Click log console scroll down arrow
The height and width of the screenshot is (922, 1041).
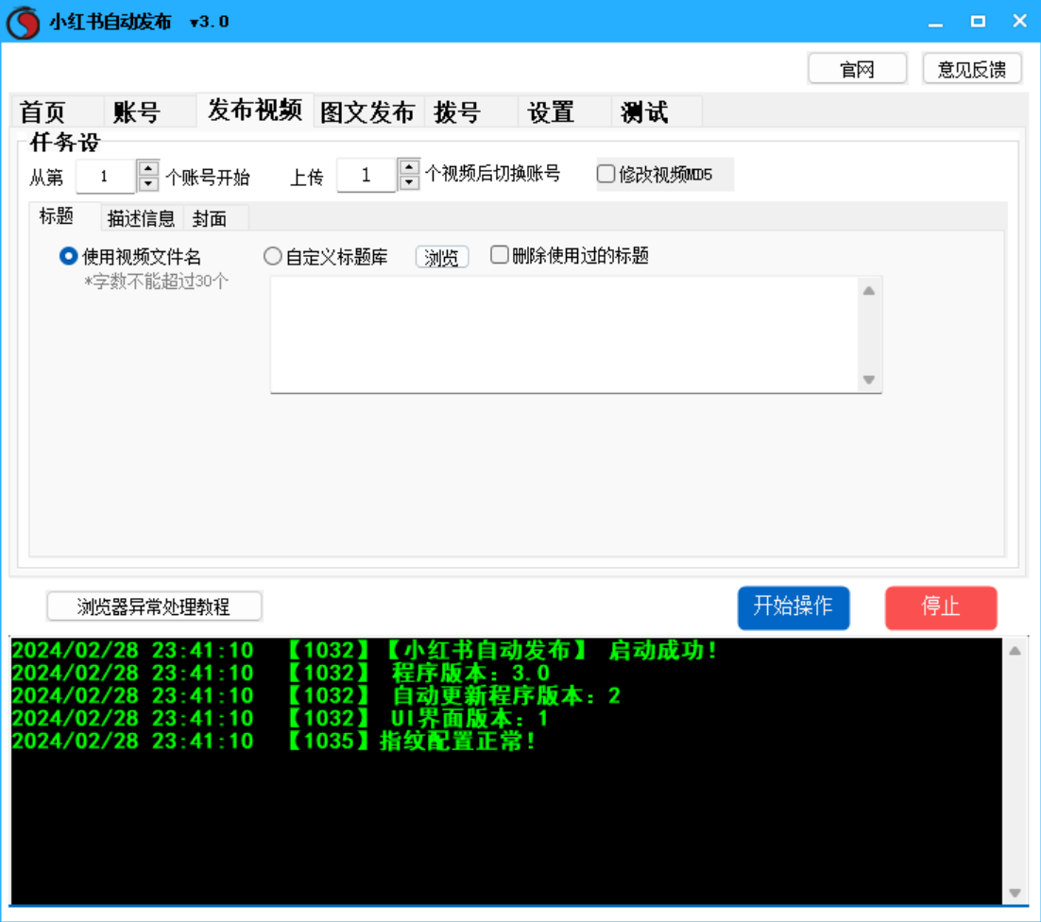[1015, 893]
